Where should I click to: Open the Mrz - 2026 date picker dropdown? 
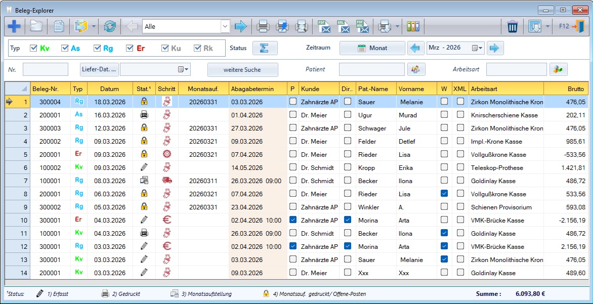pos(477,48)
